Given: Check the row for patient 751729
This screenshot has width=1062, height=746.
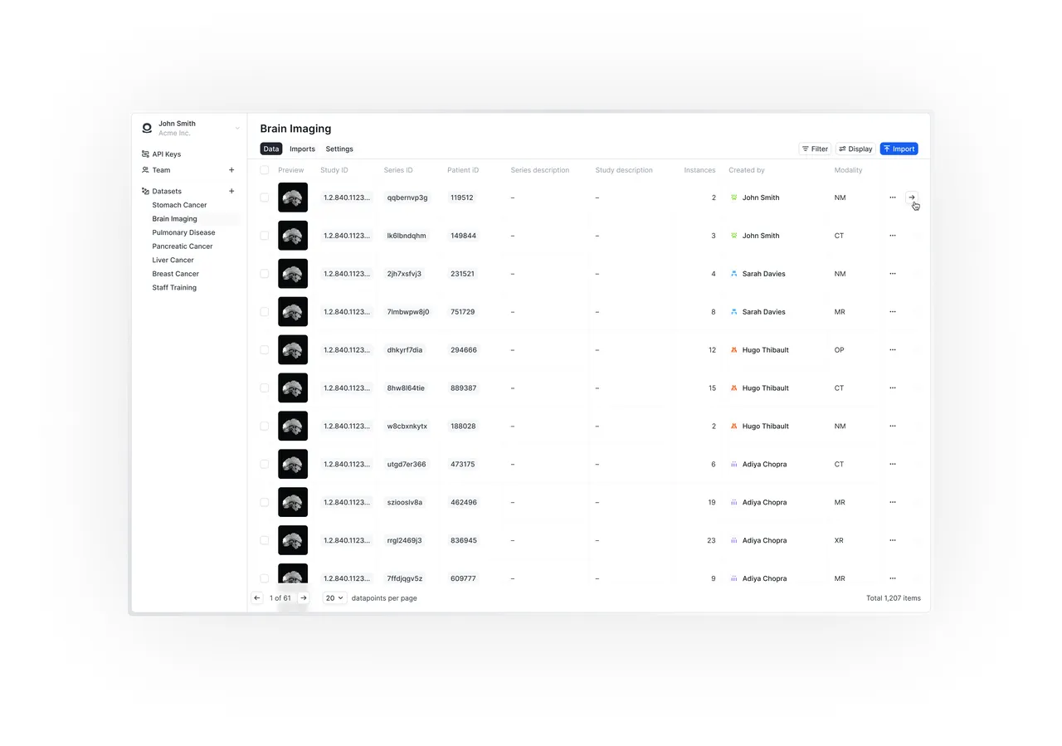Looking at the screenshot, I should pos(265,312).
